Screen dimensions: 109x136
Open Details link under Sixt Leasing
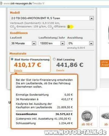[x=60, y=70]
